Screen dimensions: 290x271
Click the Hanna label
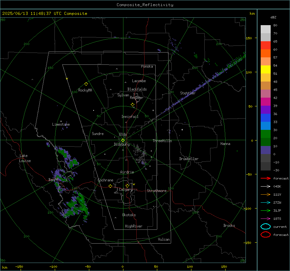(225, 144)
